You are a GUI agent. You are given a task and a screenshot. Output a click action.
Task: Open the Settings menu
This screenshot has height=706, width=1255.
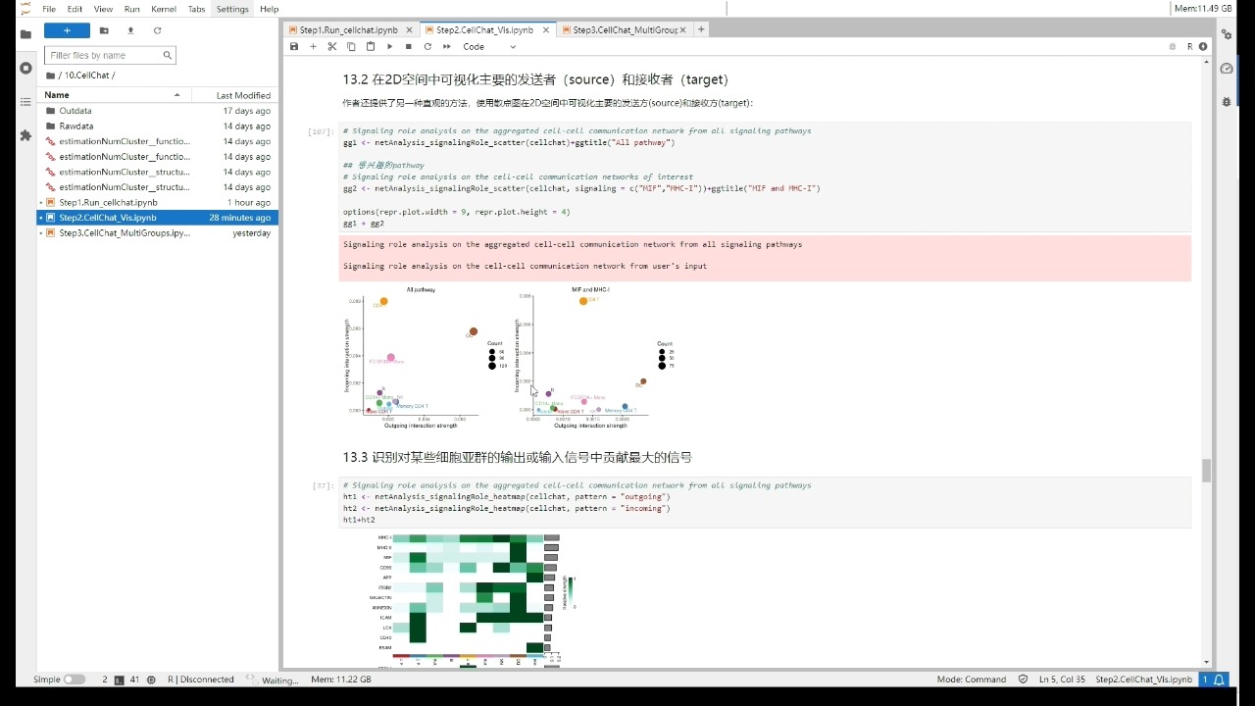[232, 9]
